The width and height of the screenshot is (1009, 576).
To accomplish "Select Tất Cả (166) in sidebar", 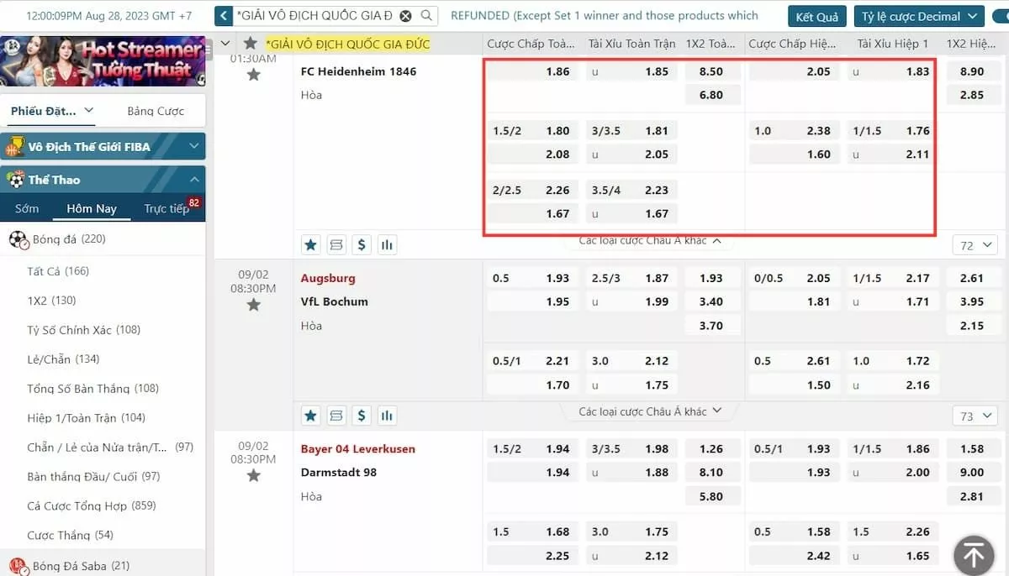I will (x=58, y=271).
